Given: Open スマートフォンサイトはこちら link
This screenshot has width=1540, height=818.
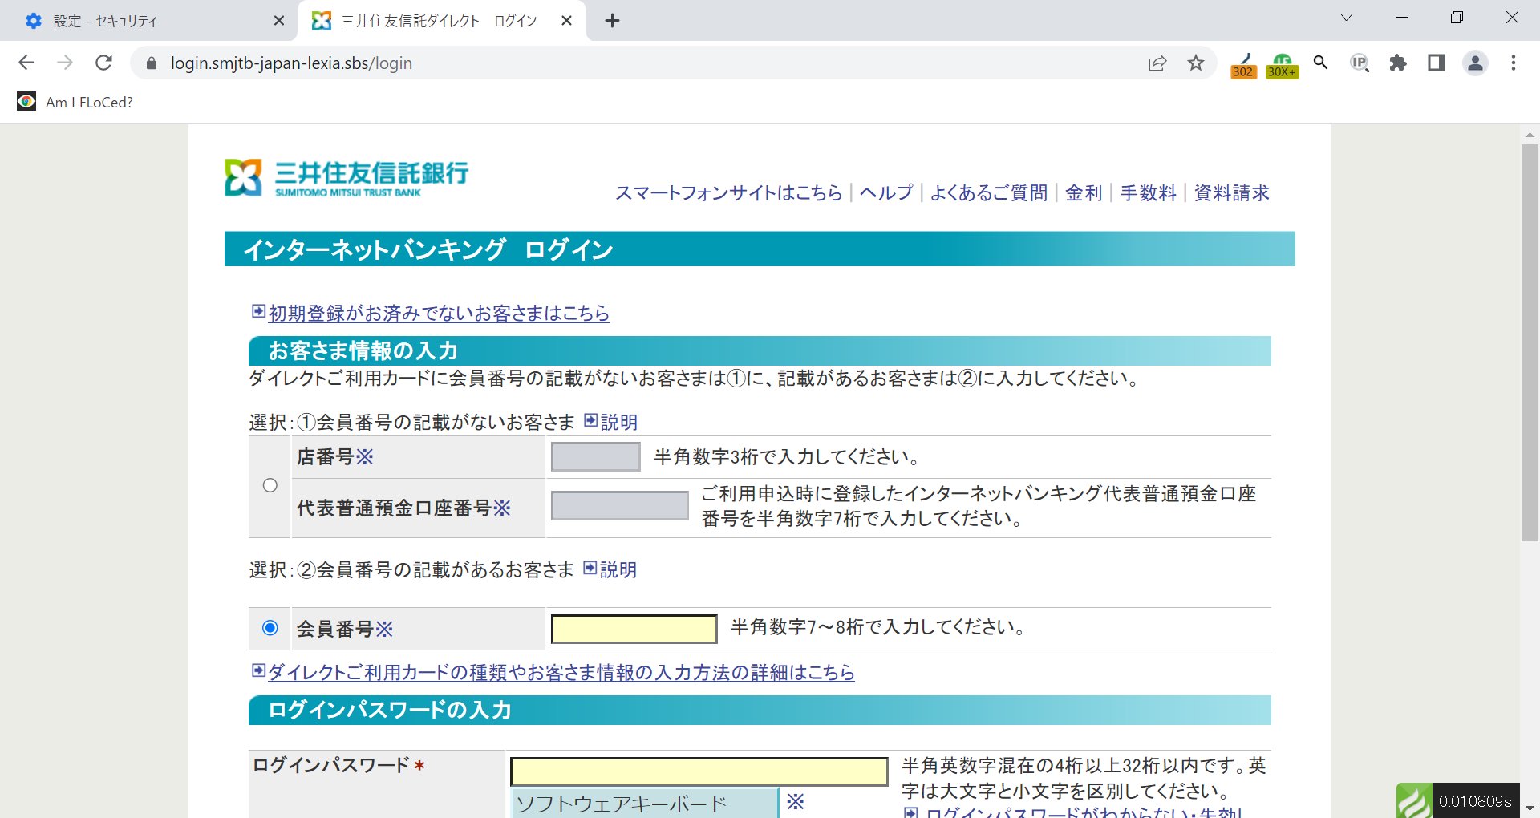Looking at the screenshot, I should (x=728, y=193).
